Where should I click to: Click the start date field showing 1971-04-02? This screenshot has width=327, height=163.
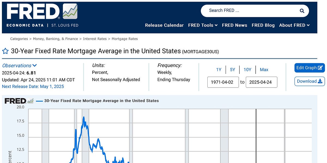click(x=223, y=82)
